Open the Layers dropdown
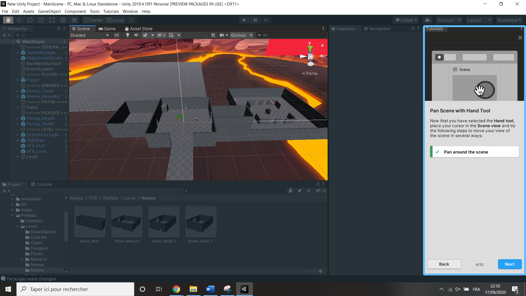 pyautogui.click(x=479, y=20)
